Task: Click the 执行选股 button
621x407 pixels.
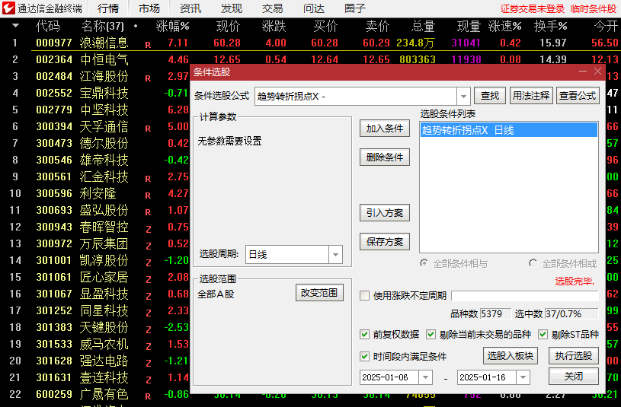Action: coord(574,356)
